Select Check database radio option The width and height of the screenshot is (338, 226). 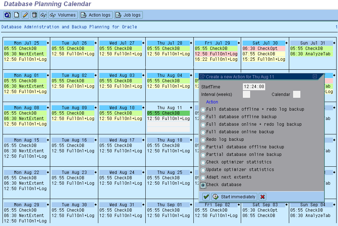click(203, 185)
